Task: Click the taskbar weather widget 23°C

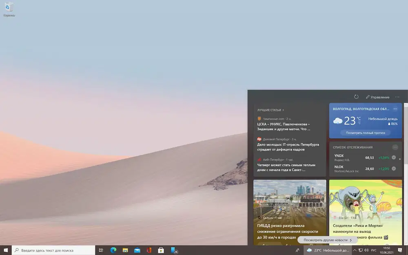Action: [x=328, y=251]
